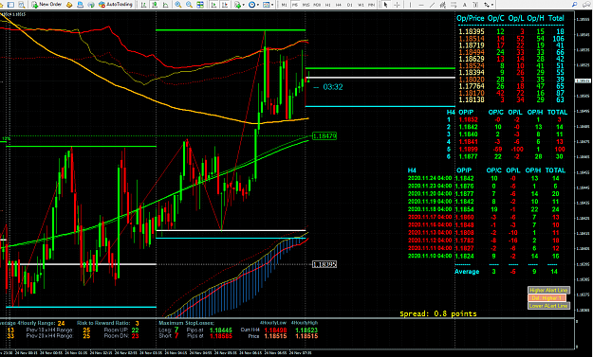Screen dimensions: 593x357
Task: Select the crosshair tool
Action: 397,5
